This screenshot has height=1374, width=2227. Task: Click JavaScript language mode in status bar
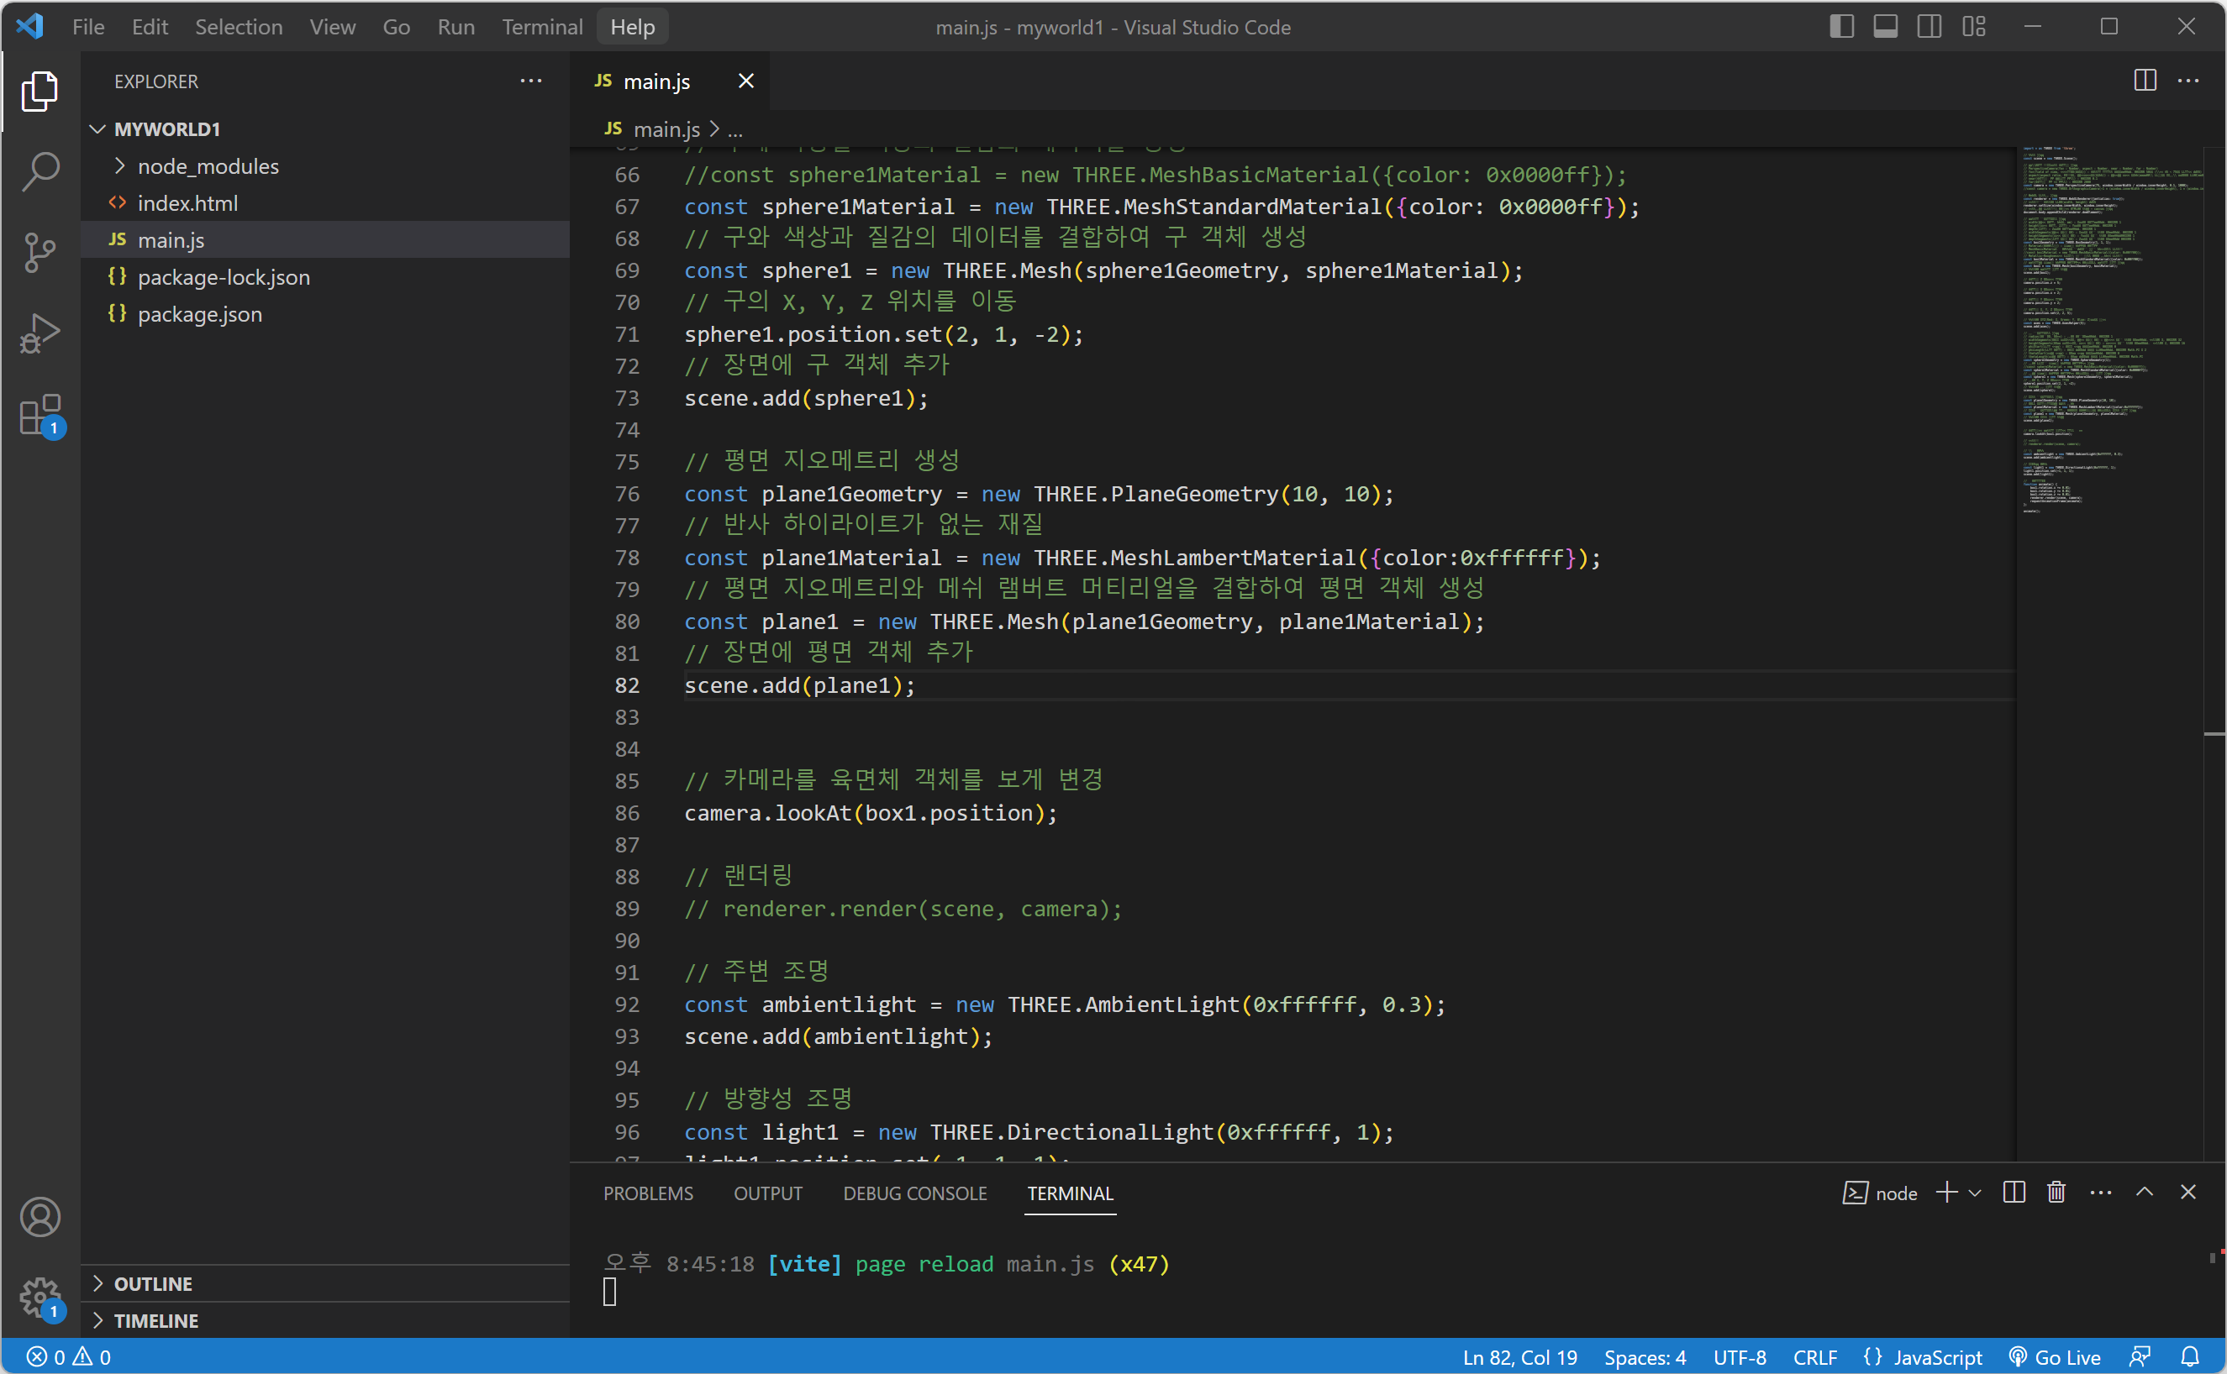click(x=1923, y=1356)
